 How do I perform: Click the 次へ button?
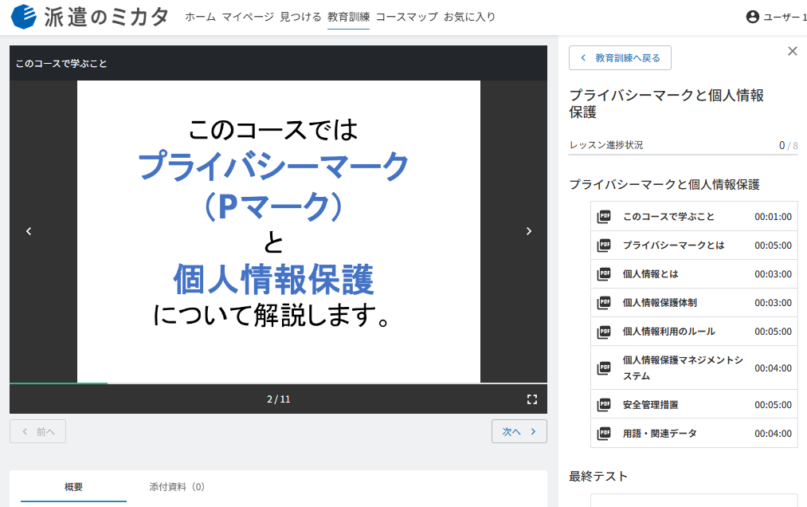[519, 432]
